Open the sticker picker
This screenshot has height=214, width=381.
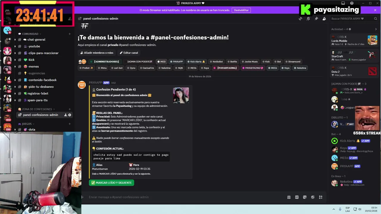(305, 197)
